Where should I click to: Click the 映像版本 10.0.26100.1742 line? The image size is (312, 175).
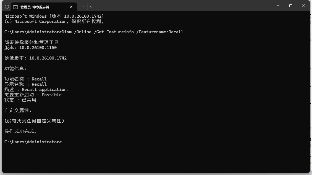click(x=35, y=58)
